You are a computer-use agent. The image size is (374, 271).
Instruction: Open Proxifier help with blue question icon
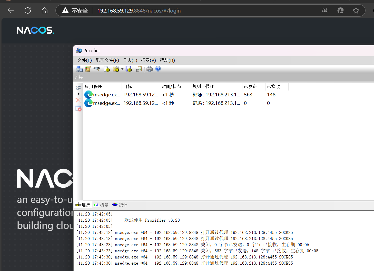158,69
